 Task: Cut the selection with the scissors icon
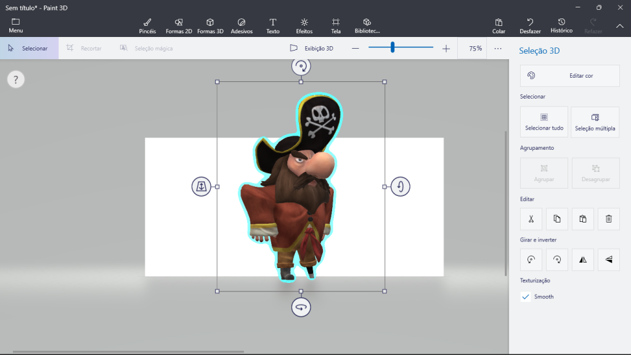[531, 219]
